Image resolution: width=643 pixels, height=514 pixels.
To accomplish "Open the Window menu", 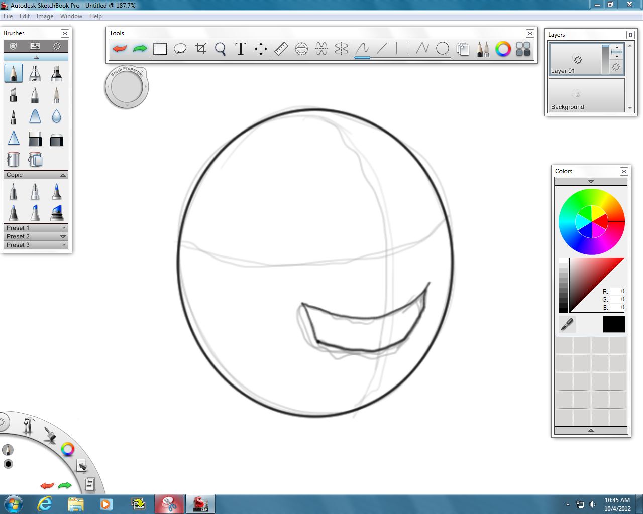I will pos(71,16).
